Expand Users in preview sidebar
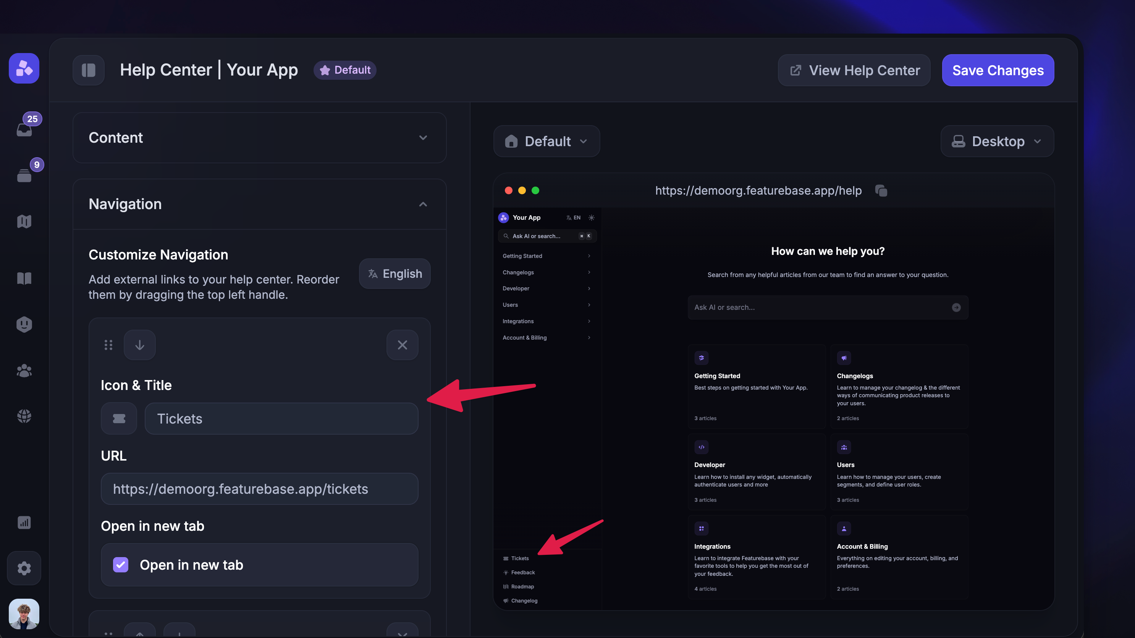The height and width of the screenshot is (638, 1135). (x=547, y=304)
